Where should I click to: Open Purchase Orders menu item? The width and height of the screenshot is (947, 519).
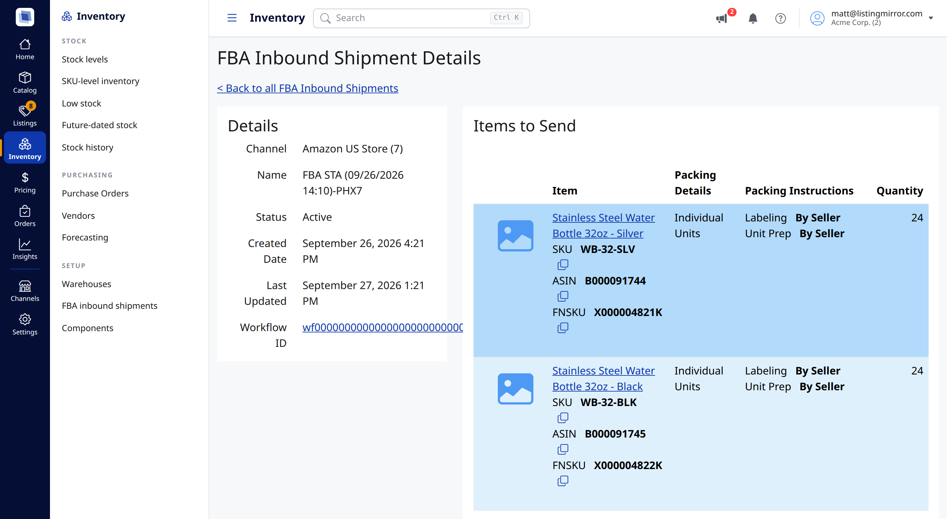pos(95,193)
